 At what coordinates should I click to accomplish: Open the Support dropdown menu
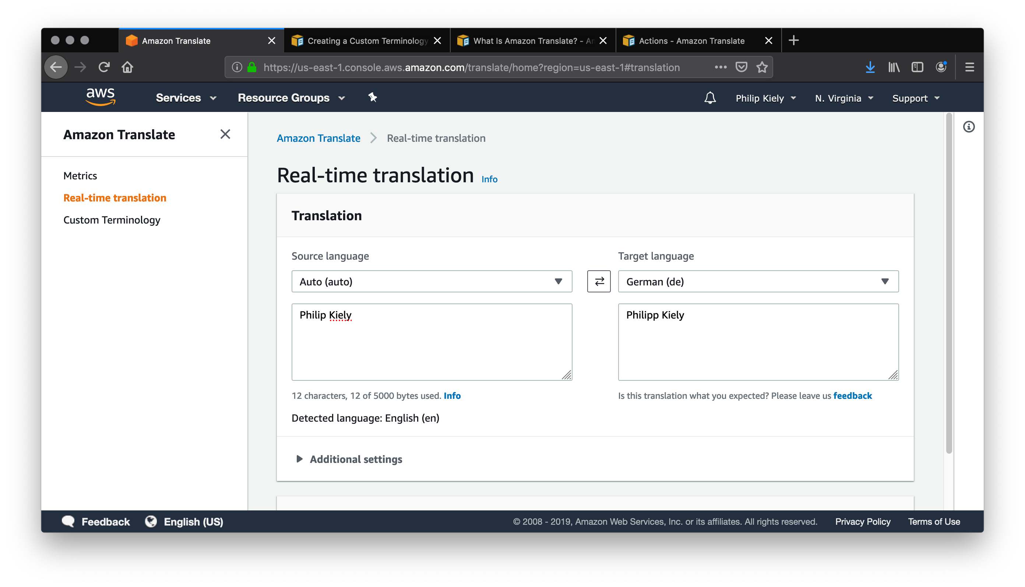pos(915,98)
